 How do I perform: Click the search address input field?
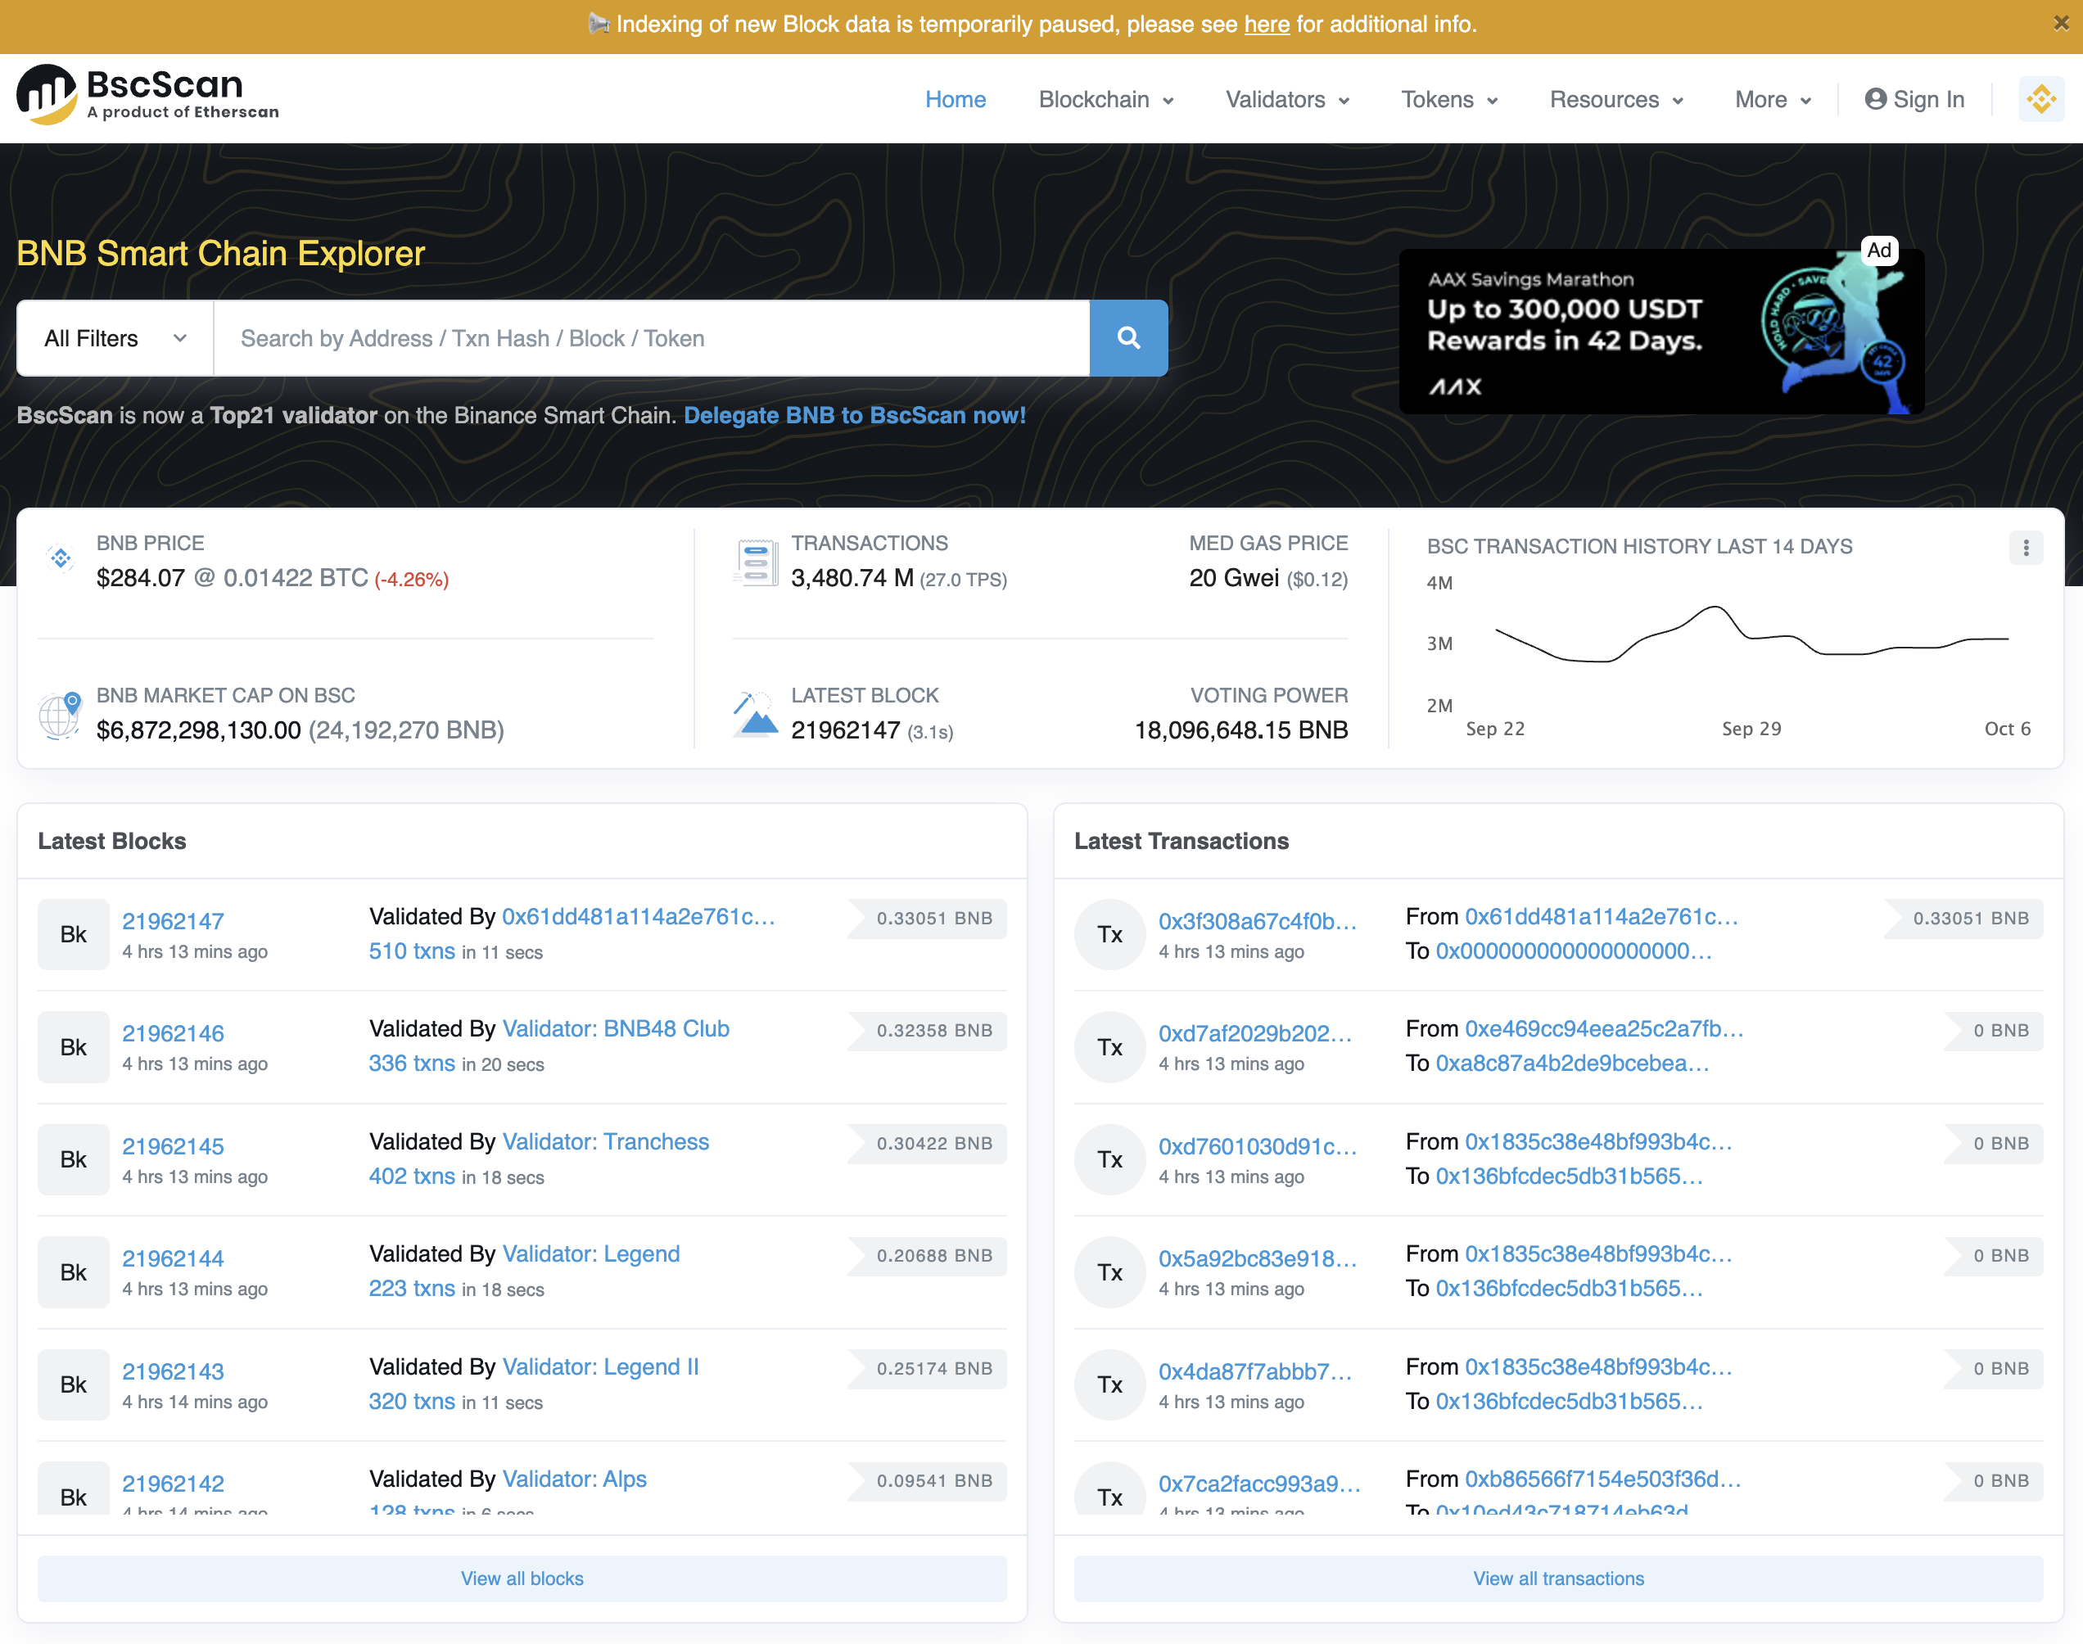pos(651,338)
